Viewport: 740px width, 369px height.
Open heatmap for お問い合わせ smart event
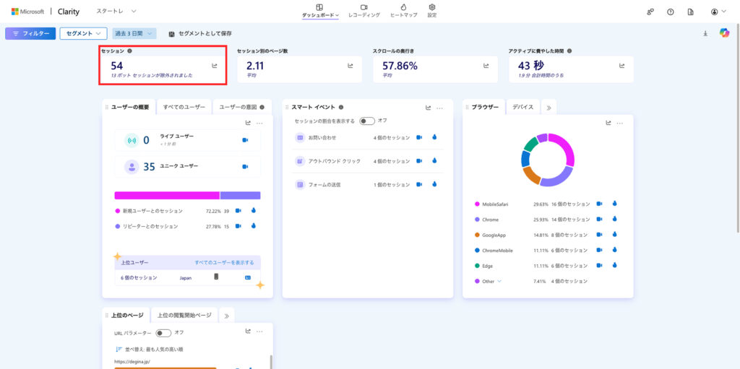[x=434, y=137]
